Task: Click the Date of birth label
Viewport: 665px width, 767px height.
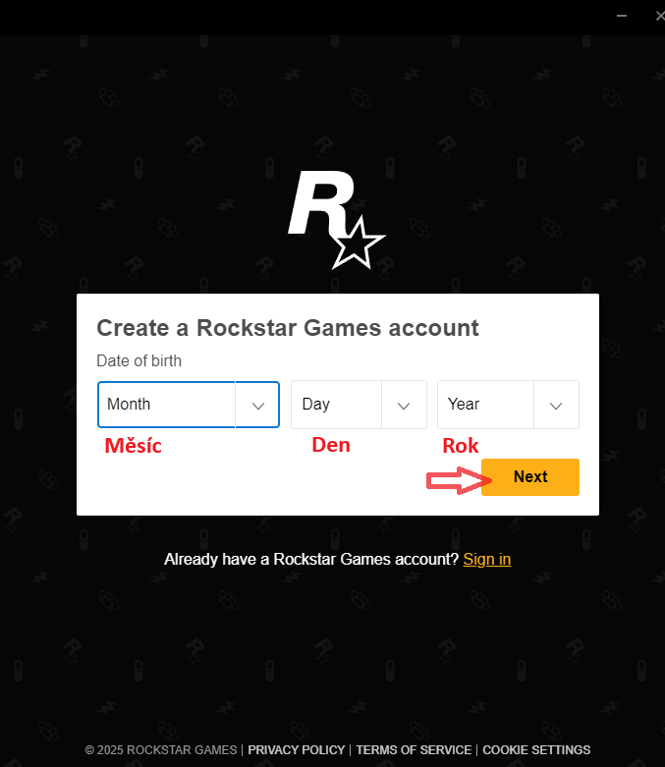Action: click(x=139, y=360)
